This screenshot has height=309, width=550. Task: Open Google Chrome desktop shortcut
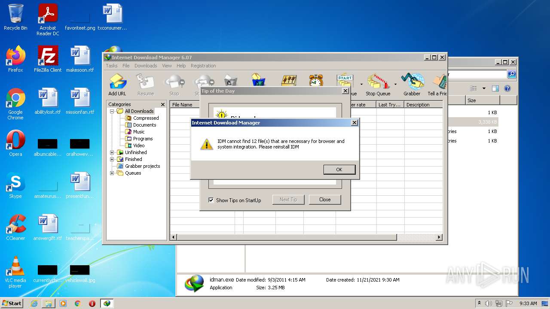(x=15, y=104)
